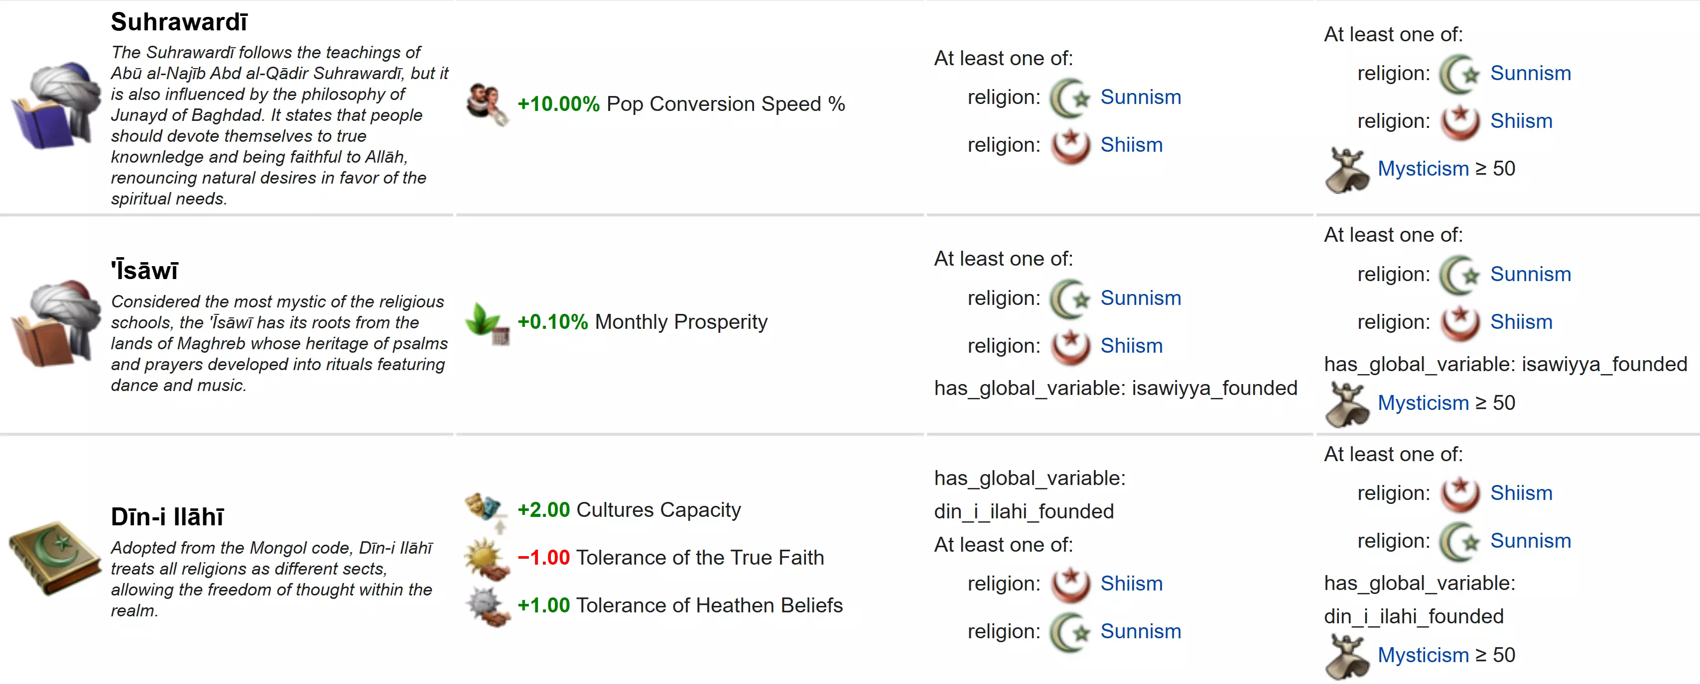The height and width of the screenshot is (684, 1700).
Task: Click the 'Īsāwī turban and brown book icon
Action: (53, 323)
